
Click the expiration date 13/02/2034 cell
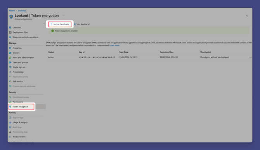169,57
